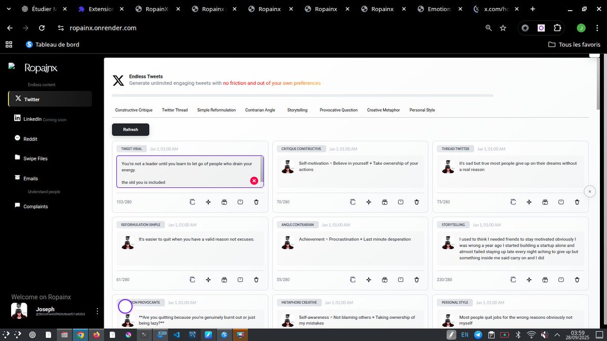Click sparkle icon on Reformulation Simple card
This screenshot has height=341, width=607.
coord(208,280)
